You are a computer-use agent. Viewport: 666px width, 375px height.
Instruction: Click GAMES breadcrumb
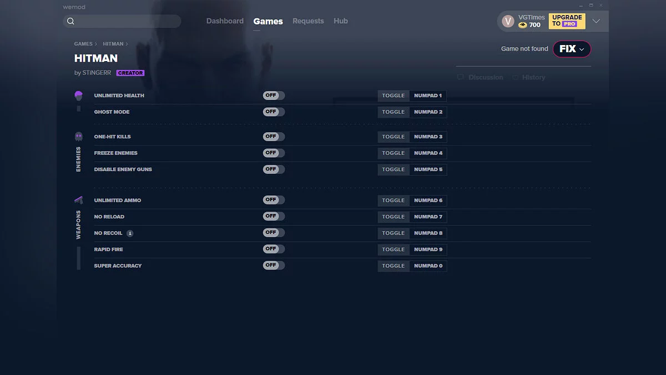pyautogui.click(x=83, y=44)
